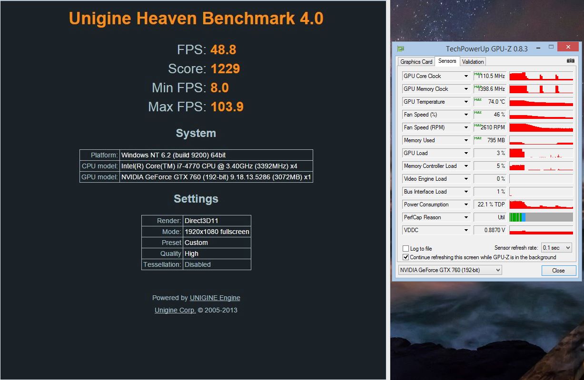Image resolution: width=584 pixels, height=380 pixels.
Task: Click the GPU Temperature history graph
Action: [x=541, y=102]
